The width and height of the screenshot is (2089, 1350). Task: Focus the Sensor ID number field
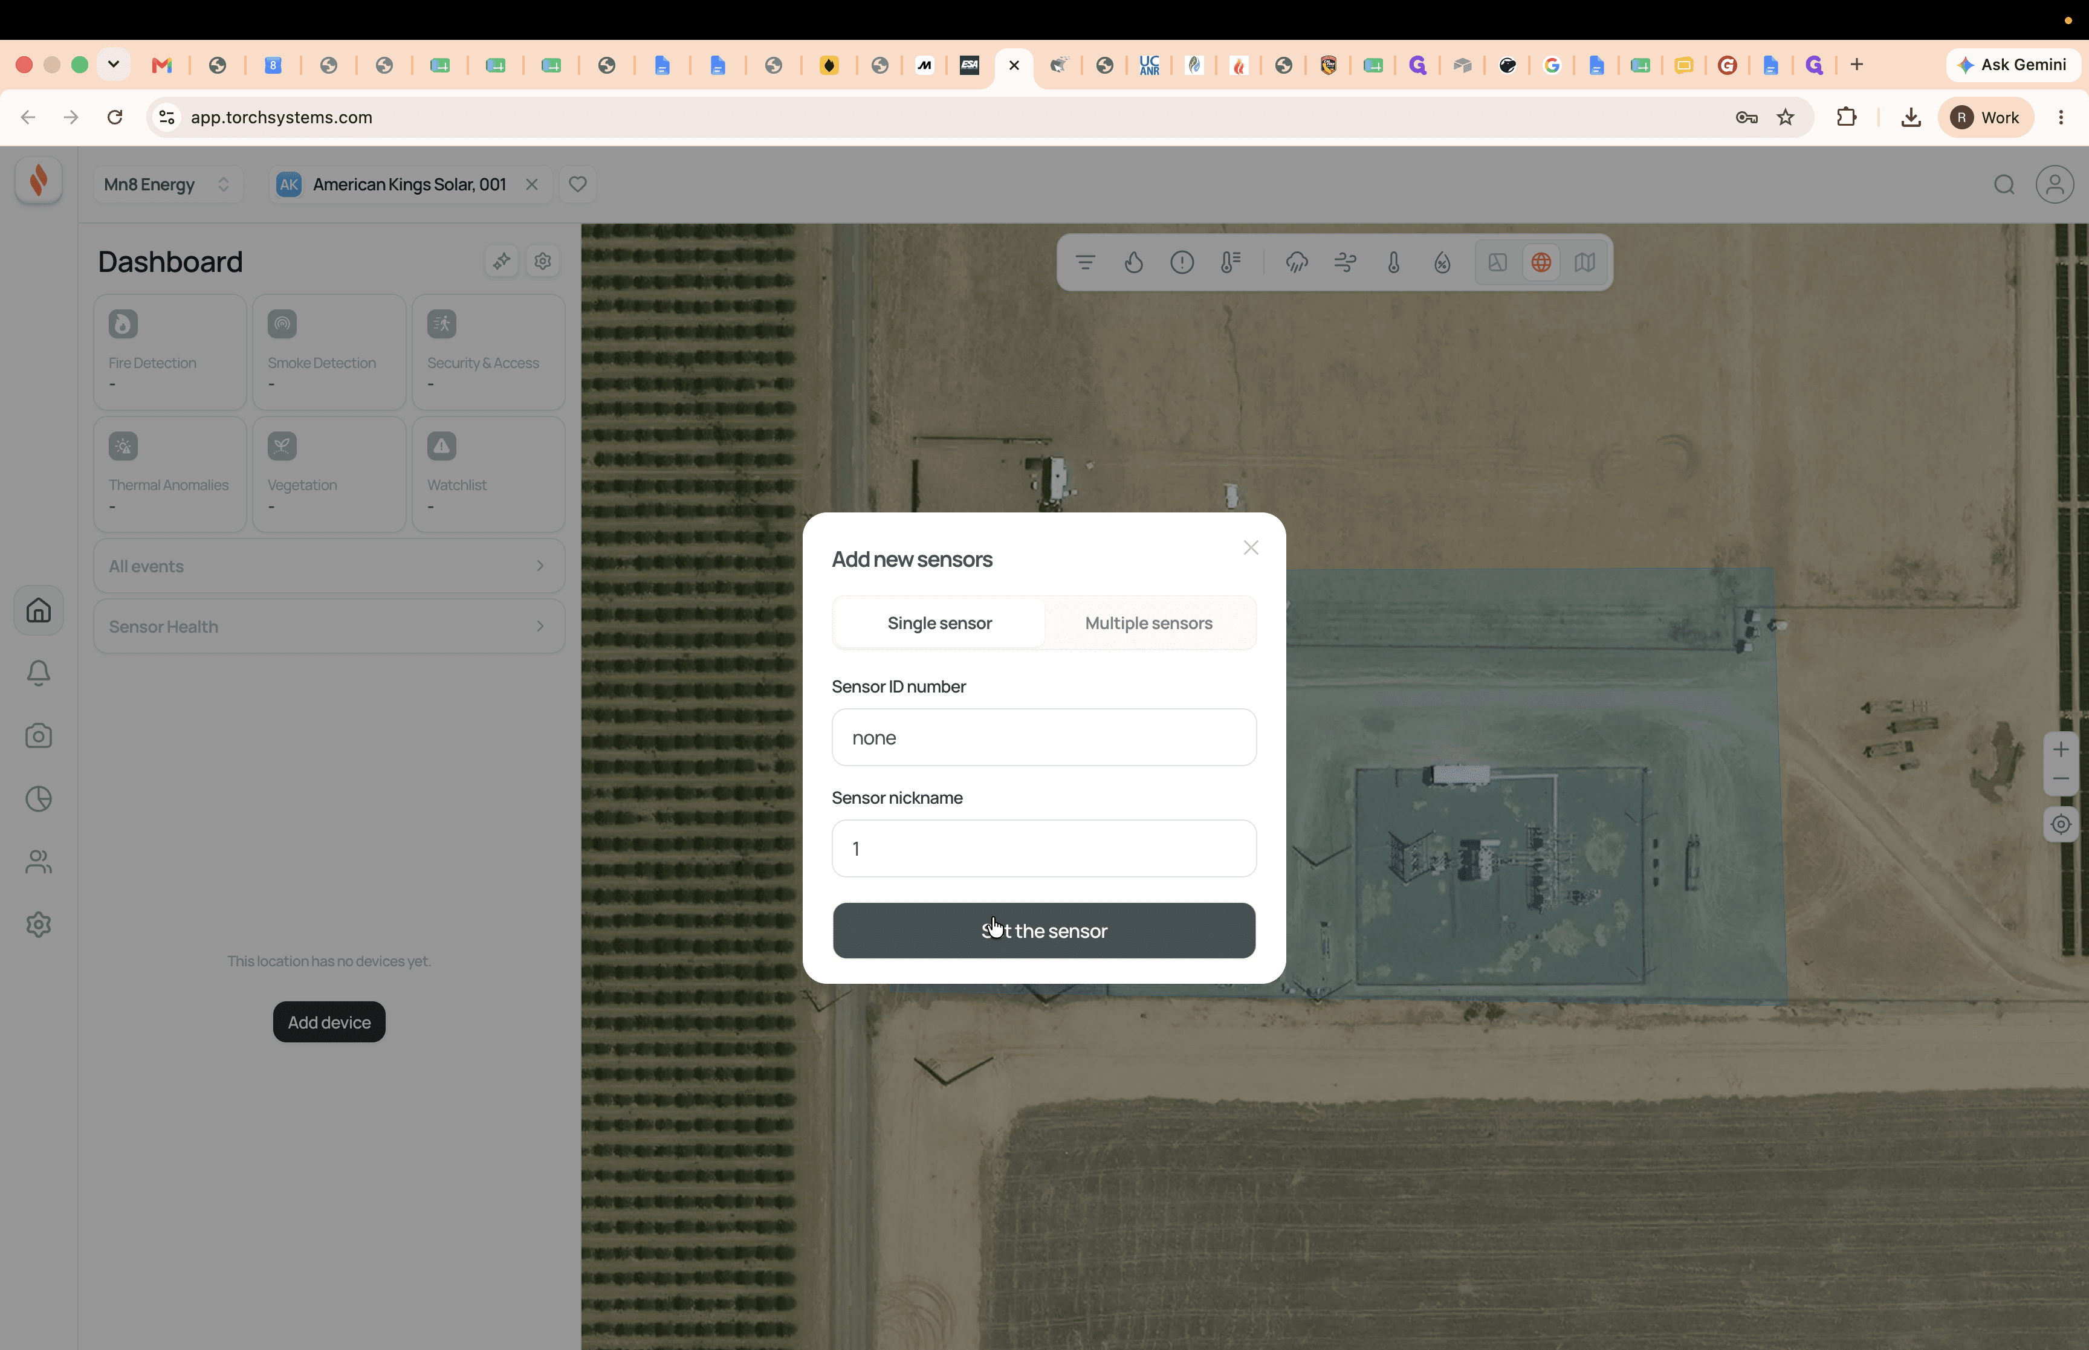(x=1043, y=737)
